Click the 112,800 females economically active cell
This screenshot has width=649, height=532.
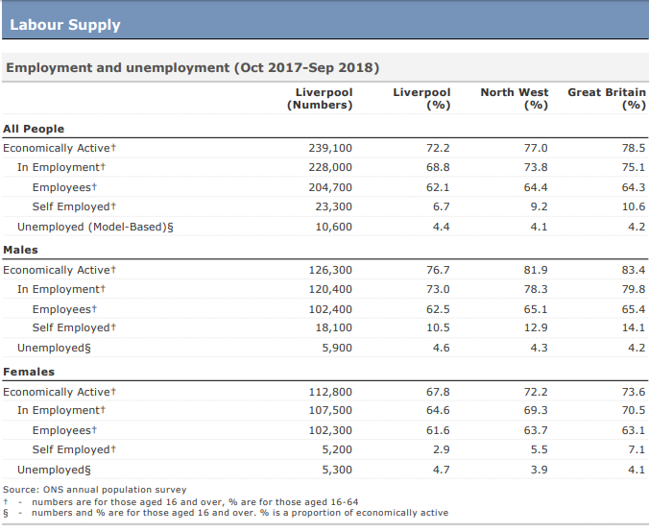tap(330, 392)
